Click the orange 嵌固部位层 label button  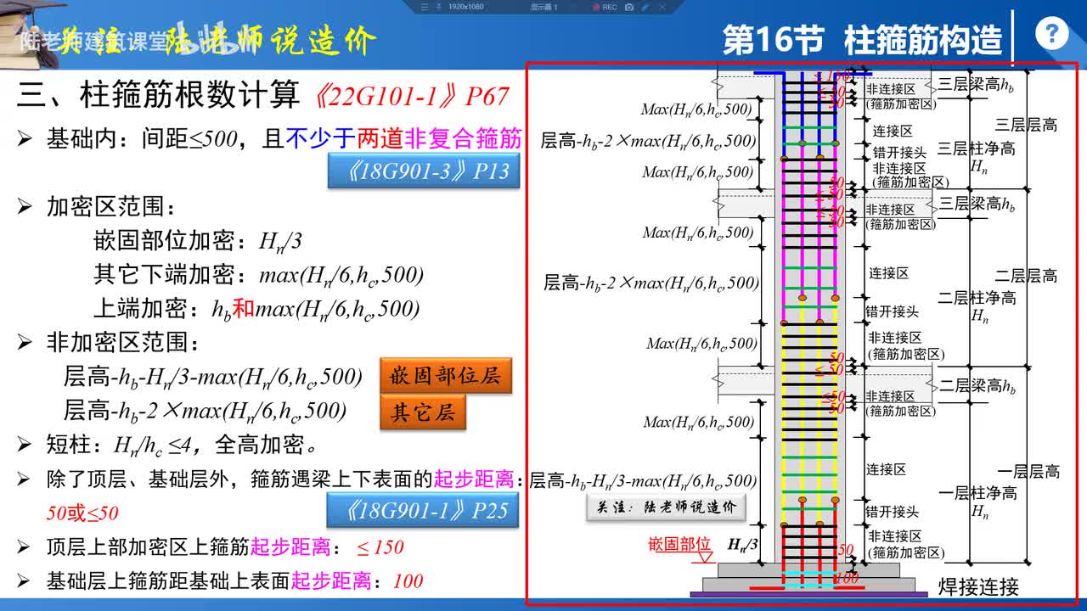pos(445,375)
